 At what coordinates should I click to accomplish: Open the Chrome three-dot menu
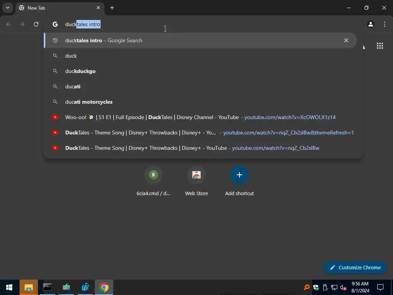coord(385,24)
